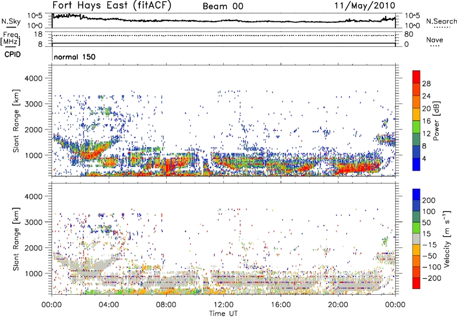Click the '18' frequency axis value
The height and width of the screenshot is (317, 457).
[x=38, y=34]
